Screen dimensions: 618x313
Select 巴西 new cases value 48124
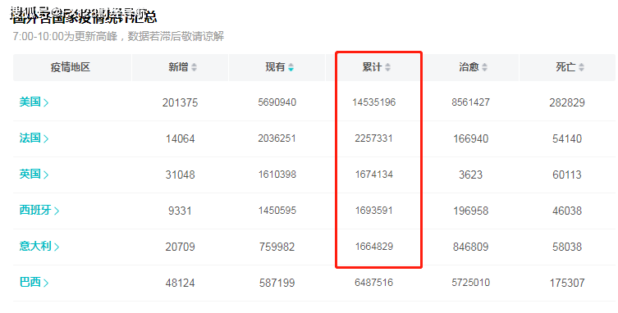tap(180, 283)
